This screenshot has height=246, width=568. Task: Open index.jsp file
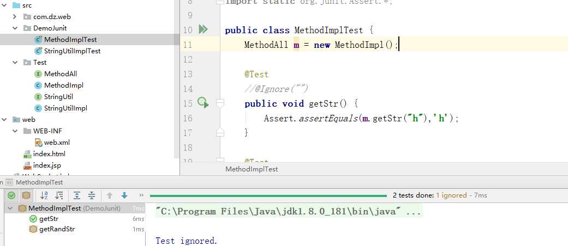47,165
